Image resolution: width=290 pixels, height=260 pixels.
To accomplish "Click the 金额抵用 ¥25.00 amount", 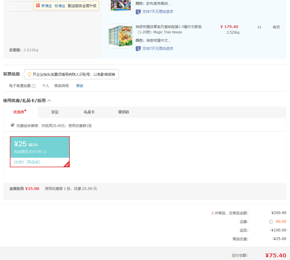I will click(32, 189).
